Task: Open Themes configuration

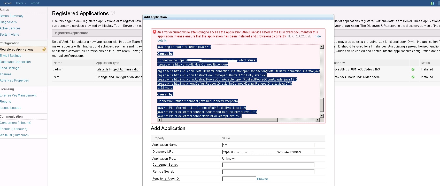Action: (6, 74)
